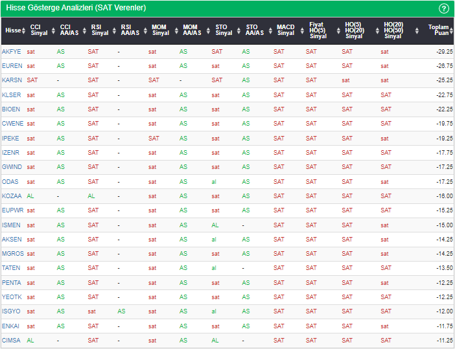Sort by CCI Sinyal column arrows

(x=53, y=30)
